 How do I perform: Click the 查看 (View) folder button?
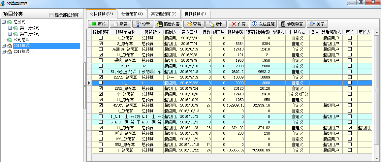point(194,24)
